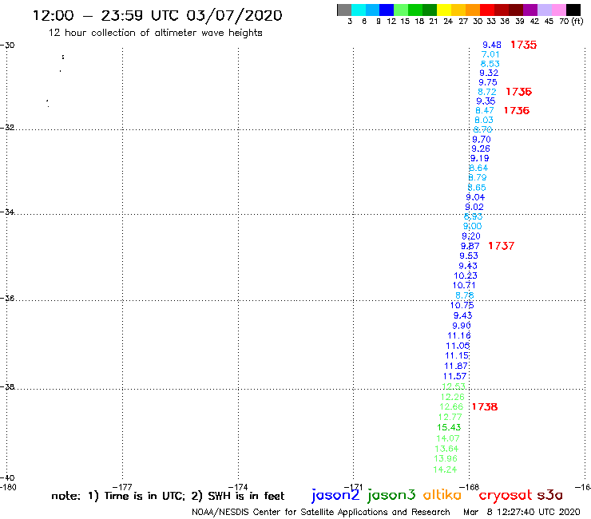Click the longitude axis label '-168'
Viewport: 591px width, 519px height.
click(469, 487)
